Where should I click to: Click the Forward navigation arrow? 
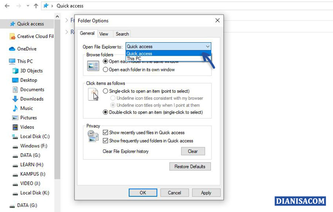click(19, 6)
